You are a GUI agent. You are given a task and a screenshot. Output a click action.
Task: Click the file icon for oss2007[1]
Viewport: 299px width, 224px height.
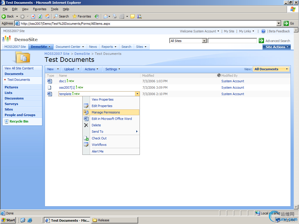point(50,87)
